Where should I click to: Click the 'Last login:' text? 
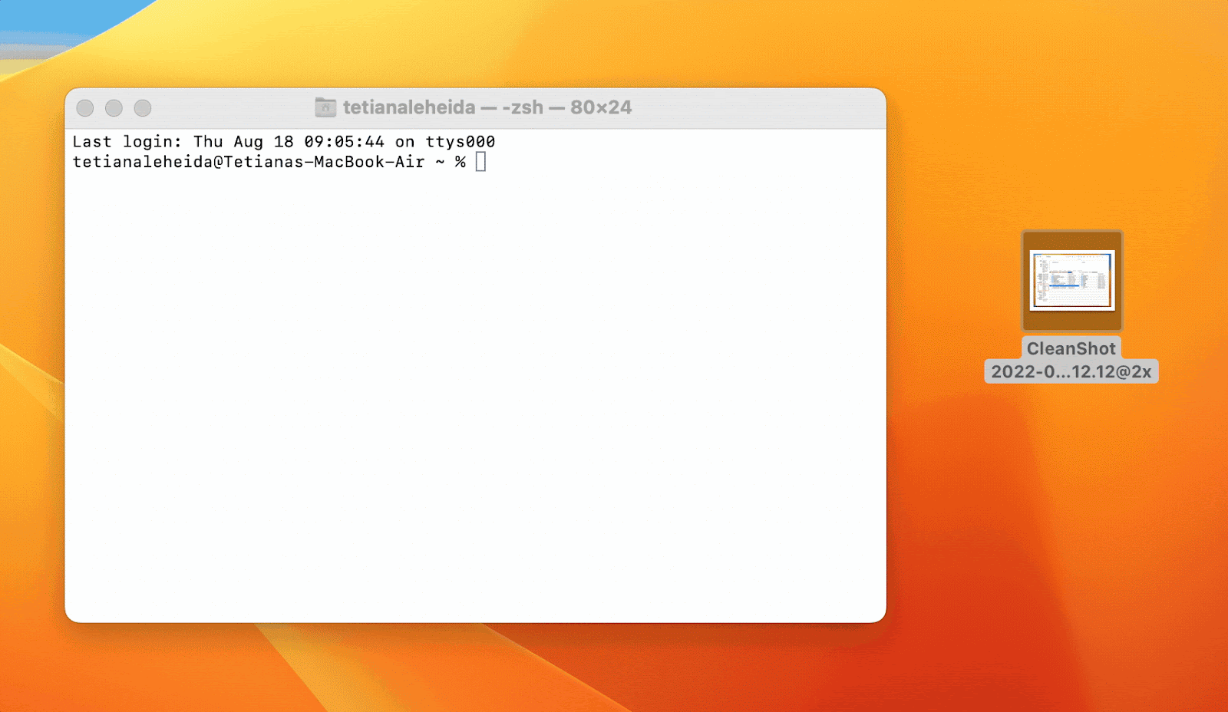tap(127, 142)
